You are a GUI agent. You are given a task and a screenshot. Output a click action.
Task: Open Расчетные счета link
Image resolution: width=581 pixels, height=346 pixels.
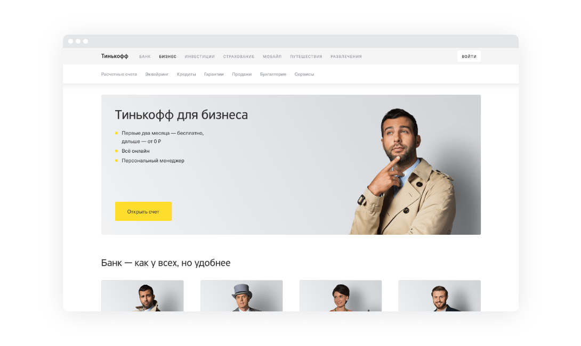[119, 75]
